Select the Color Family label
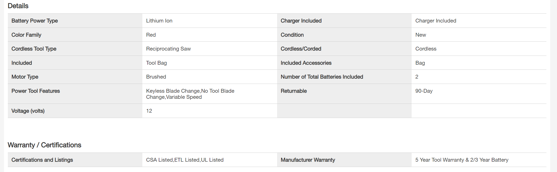 [26, 35]
